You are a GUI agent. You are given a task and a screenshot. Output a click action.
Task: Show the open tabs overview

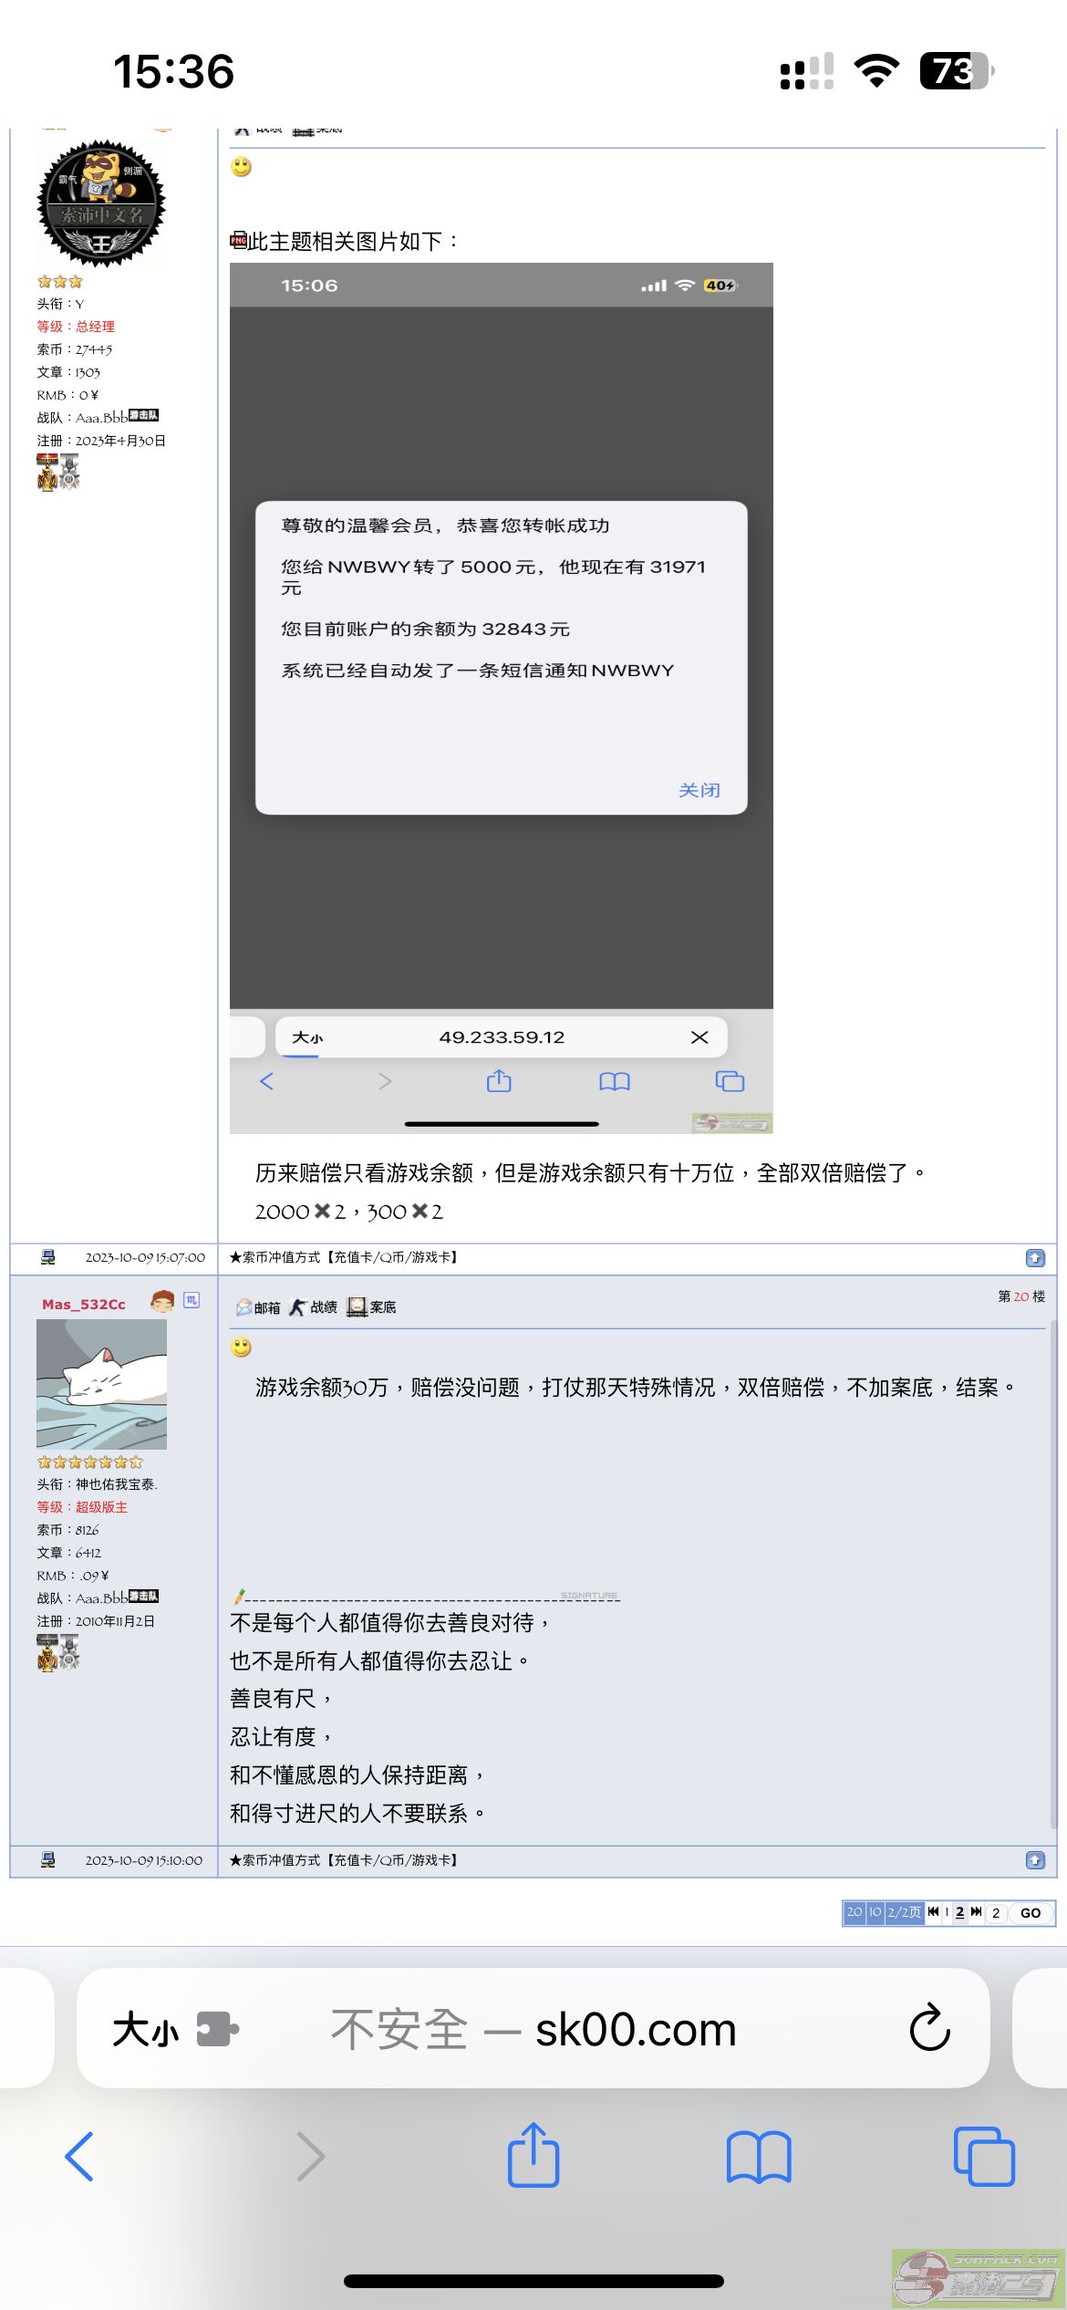984,2157
